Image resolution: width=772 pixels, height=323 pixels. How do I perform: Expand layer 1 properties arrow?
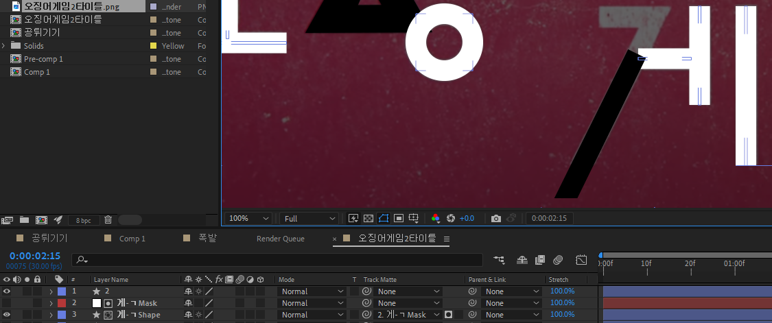(51, 291)
